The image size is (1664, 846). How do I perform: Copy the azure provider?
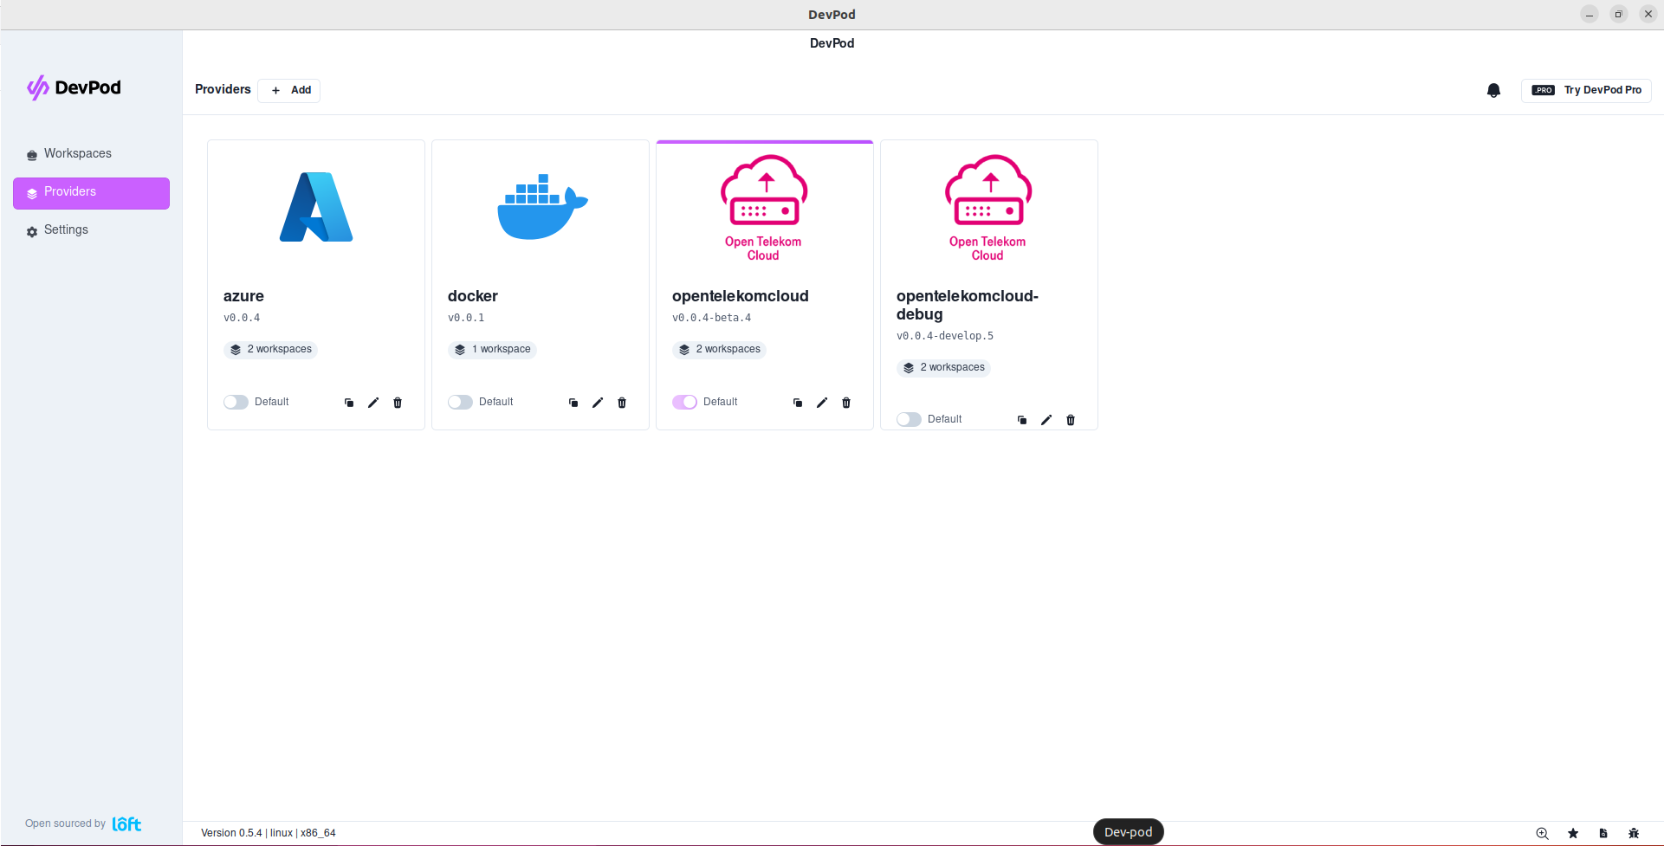coord(349,403)
